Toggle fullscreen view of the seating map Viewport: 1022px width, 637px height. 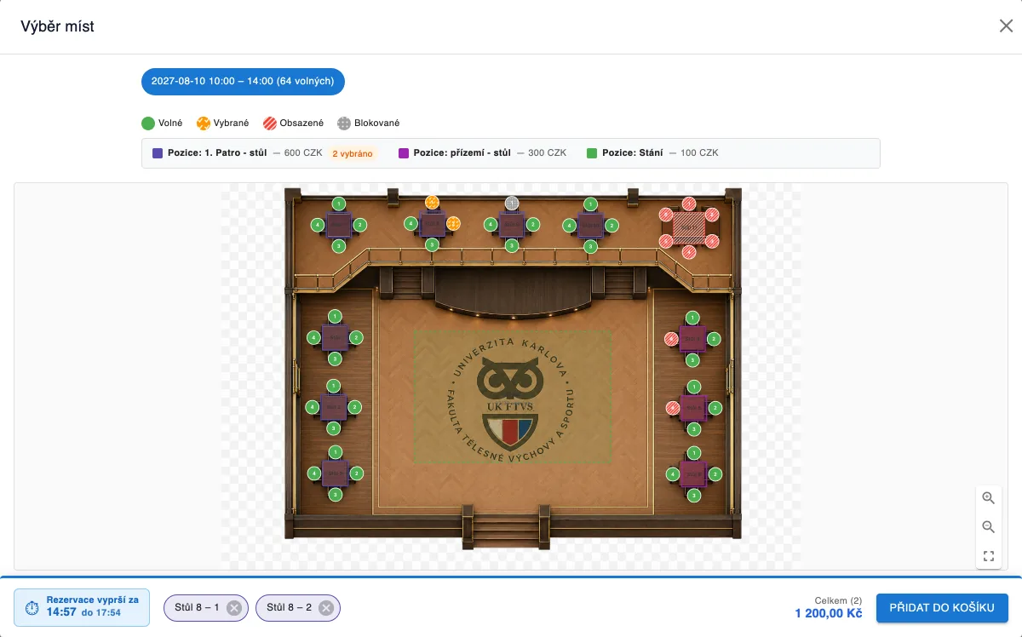coord(989,556)
